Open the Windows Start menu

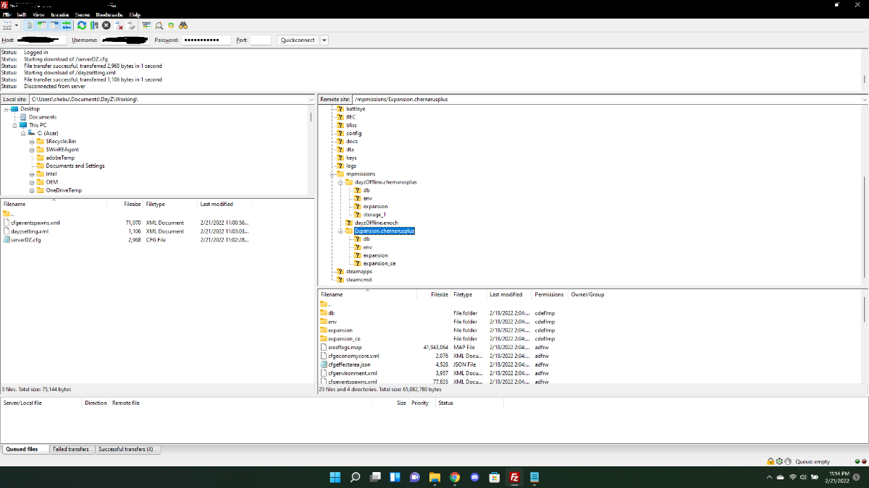pos(335,477)
